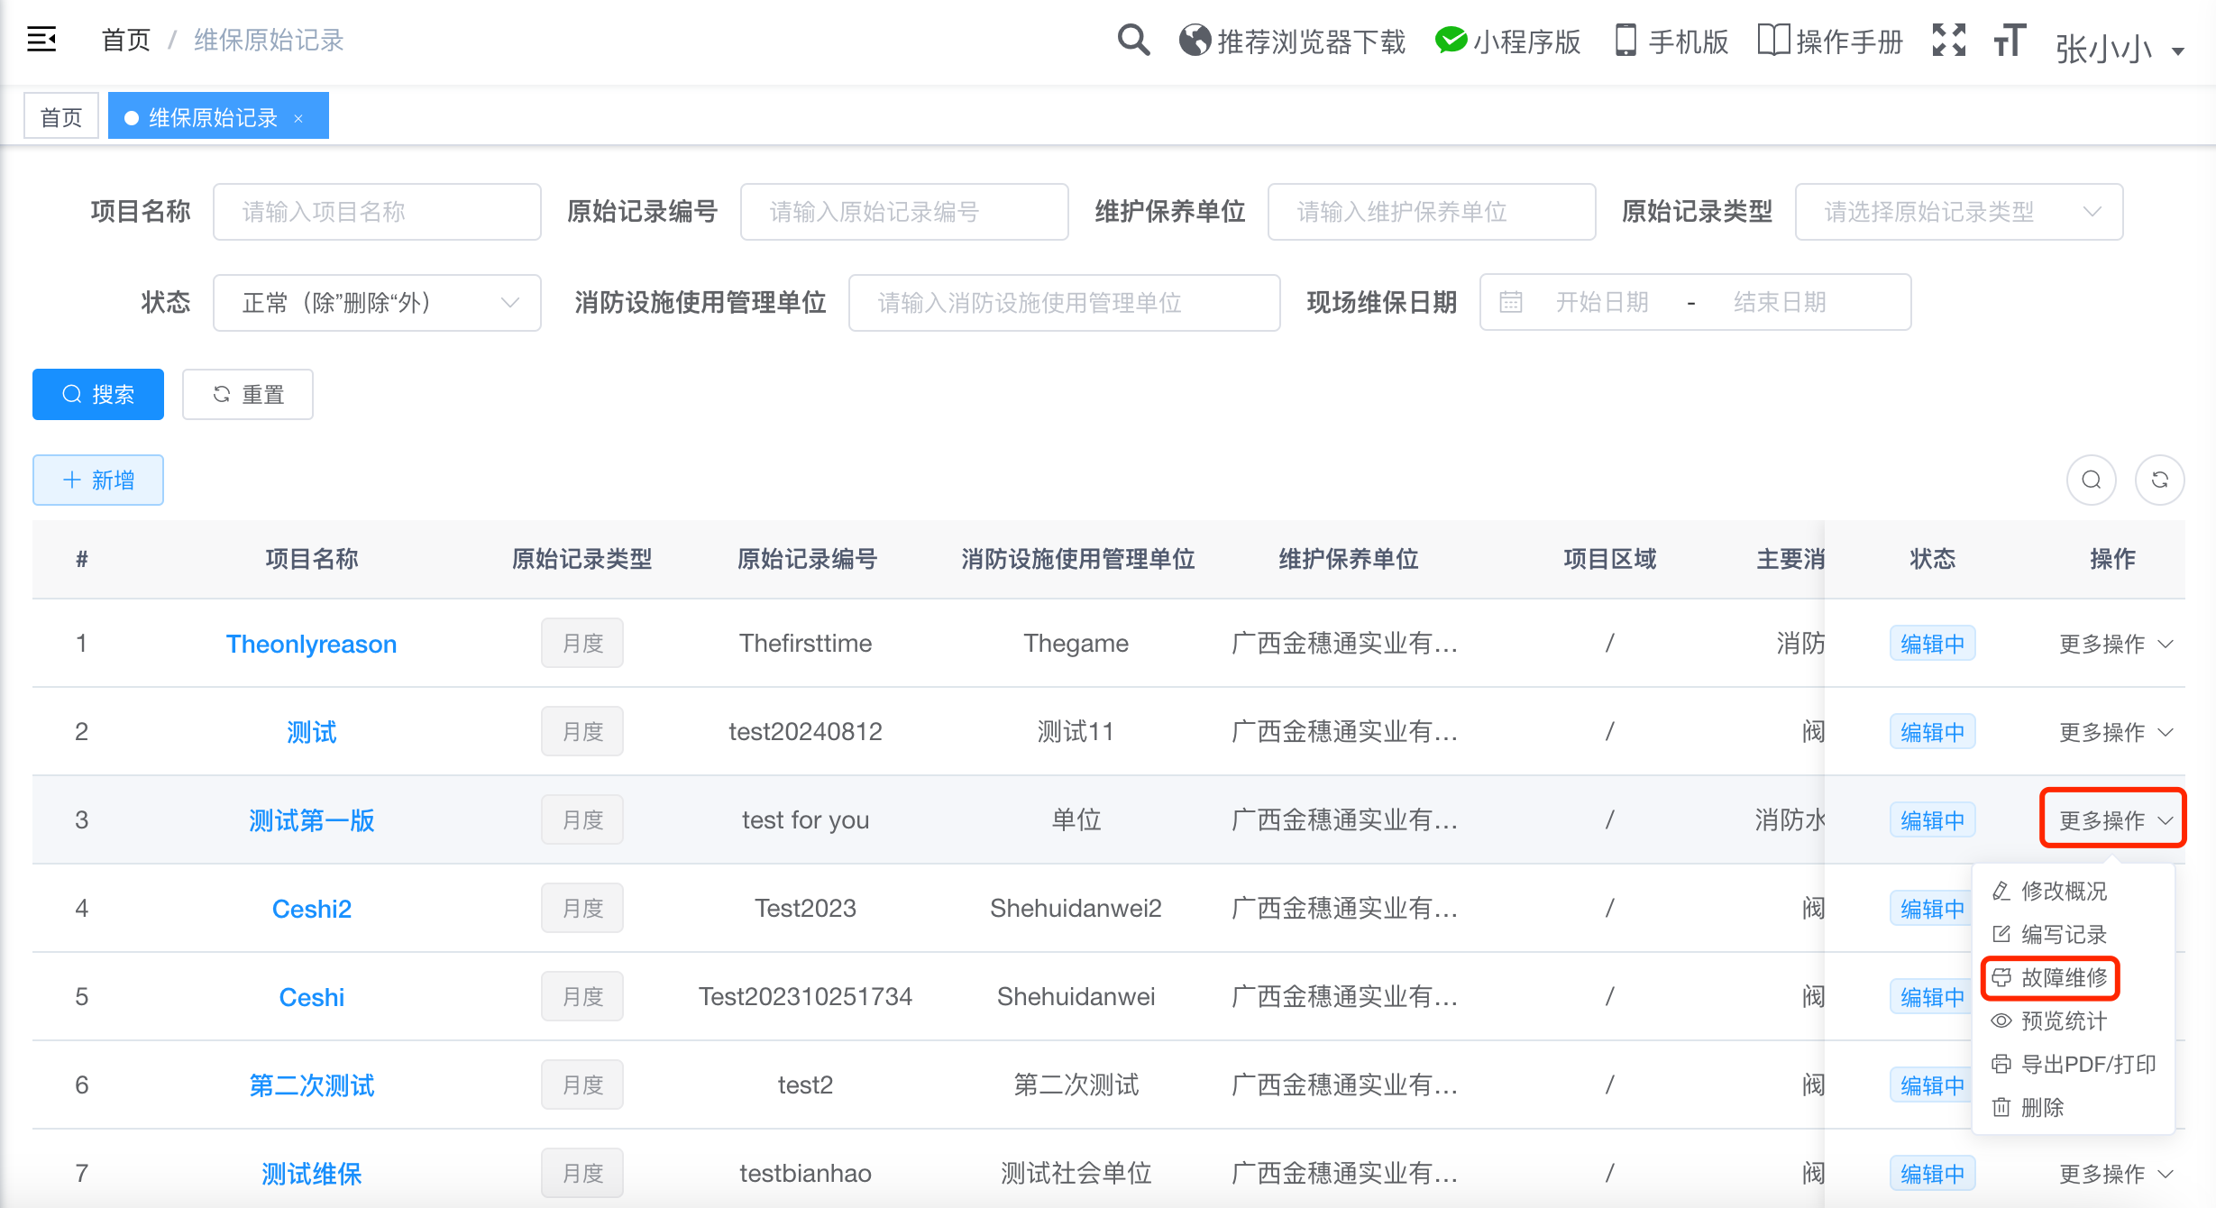Open project link 第二次测试

[311, 1085]
